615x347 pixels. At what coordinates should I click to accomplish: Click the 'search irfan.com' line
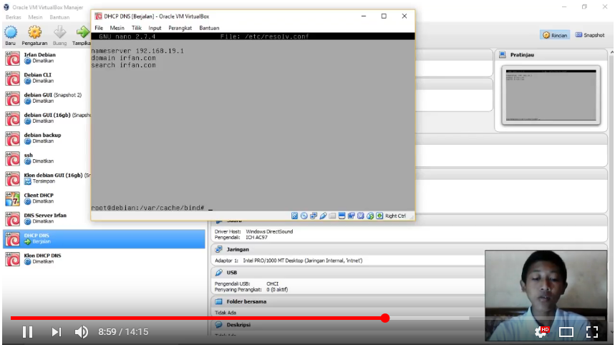coord(124,65)
